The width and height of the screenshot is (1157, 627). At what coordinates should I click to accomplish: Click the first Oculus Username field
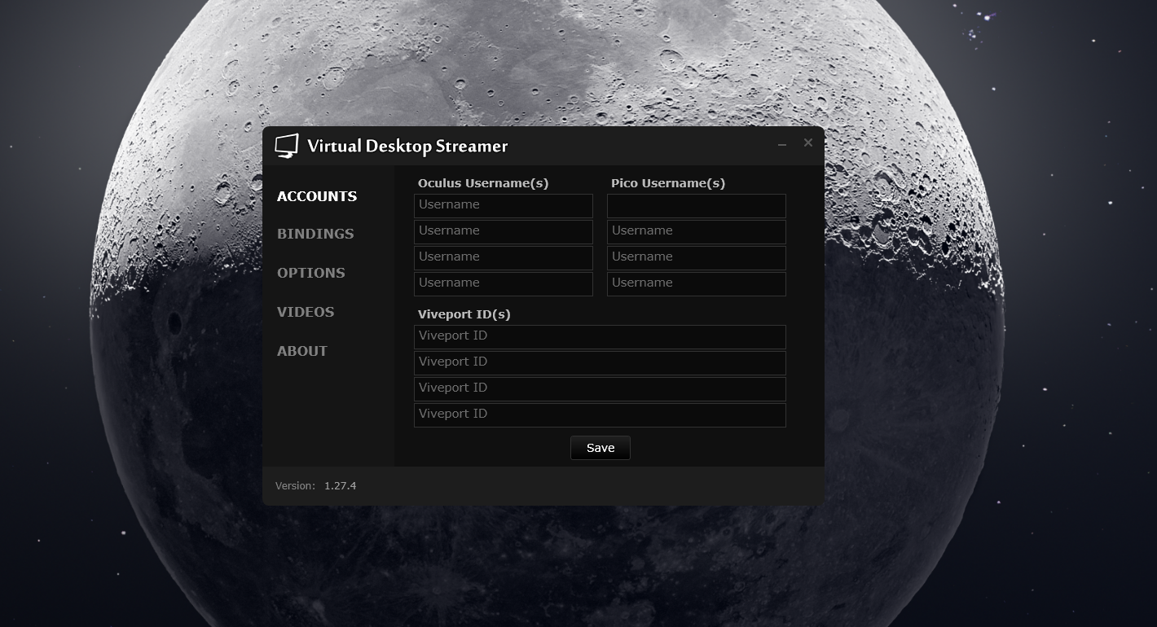504,205
